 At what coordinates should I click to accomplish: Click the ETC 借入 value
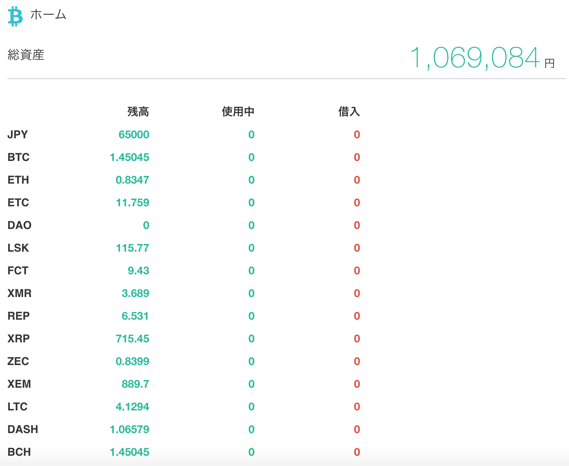pos(357,202)
